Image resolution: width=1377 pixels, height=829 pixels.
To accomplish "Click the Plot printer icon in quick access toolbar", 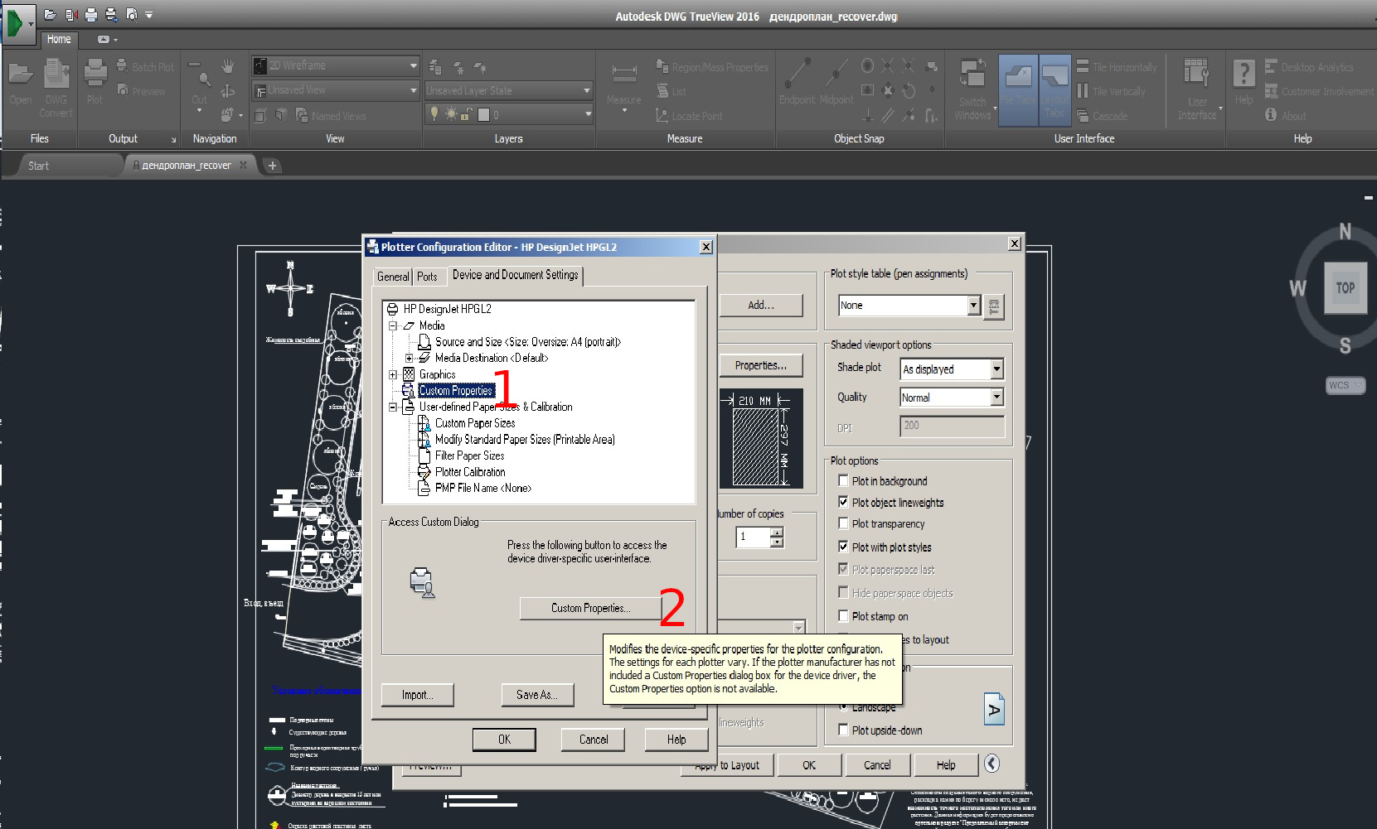I will coord(91,15).
